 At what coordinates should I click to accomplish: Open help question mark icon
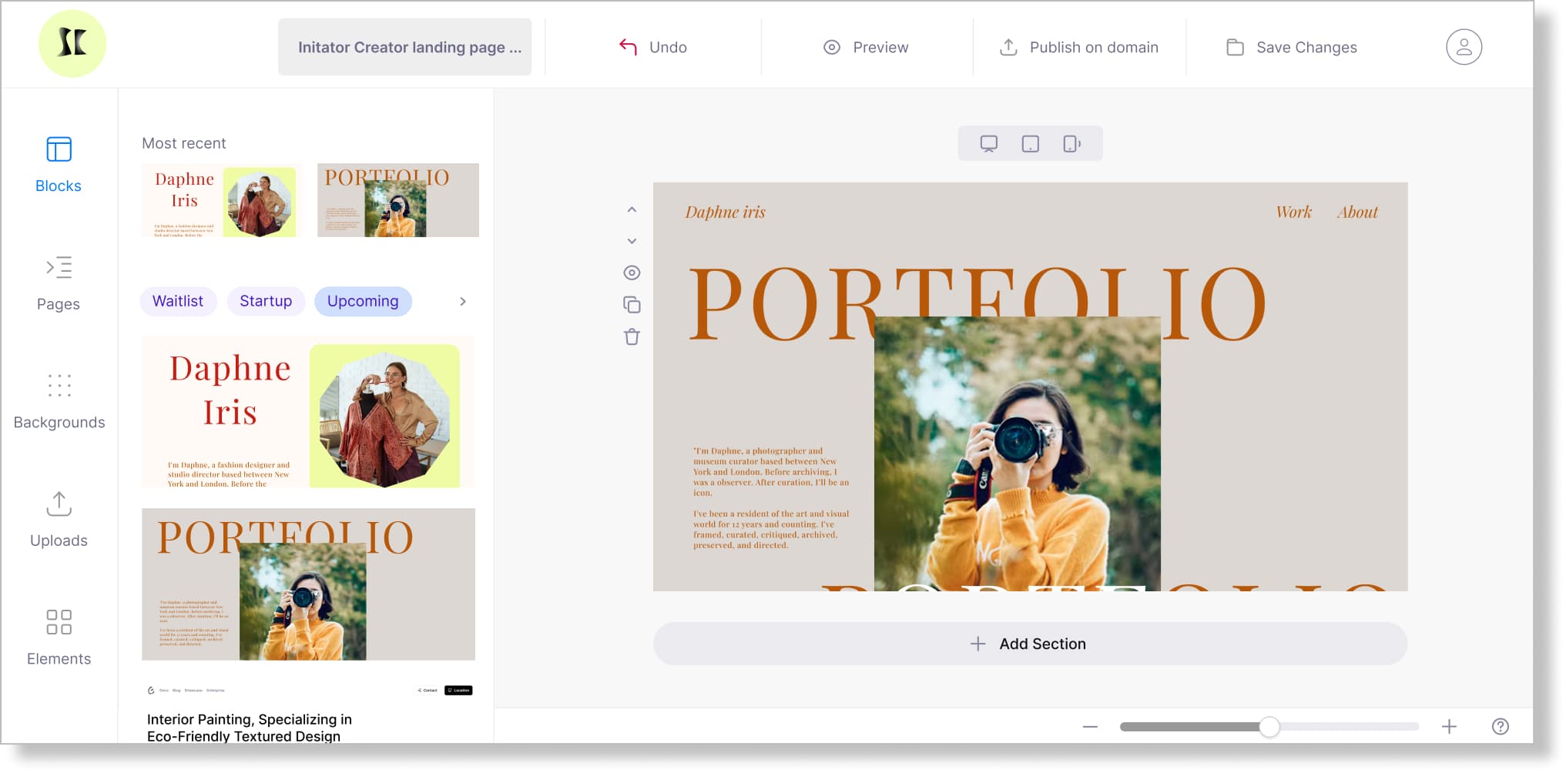(x=1500, y=727)
